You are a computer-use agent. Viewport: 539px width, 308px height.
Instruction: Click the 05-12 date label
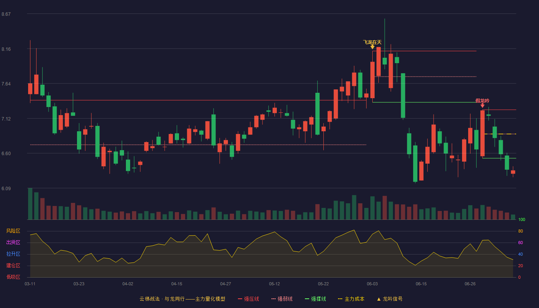[x=275, y=284]
